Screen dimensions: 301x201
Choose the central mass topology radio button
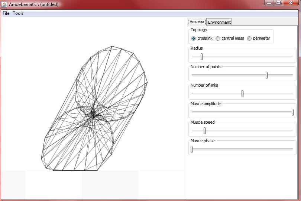tap(218, 38)
